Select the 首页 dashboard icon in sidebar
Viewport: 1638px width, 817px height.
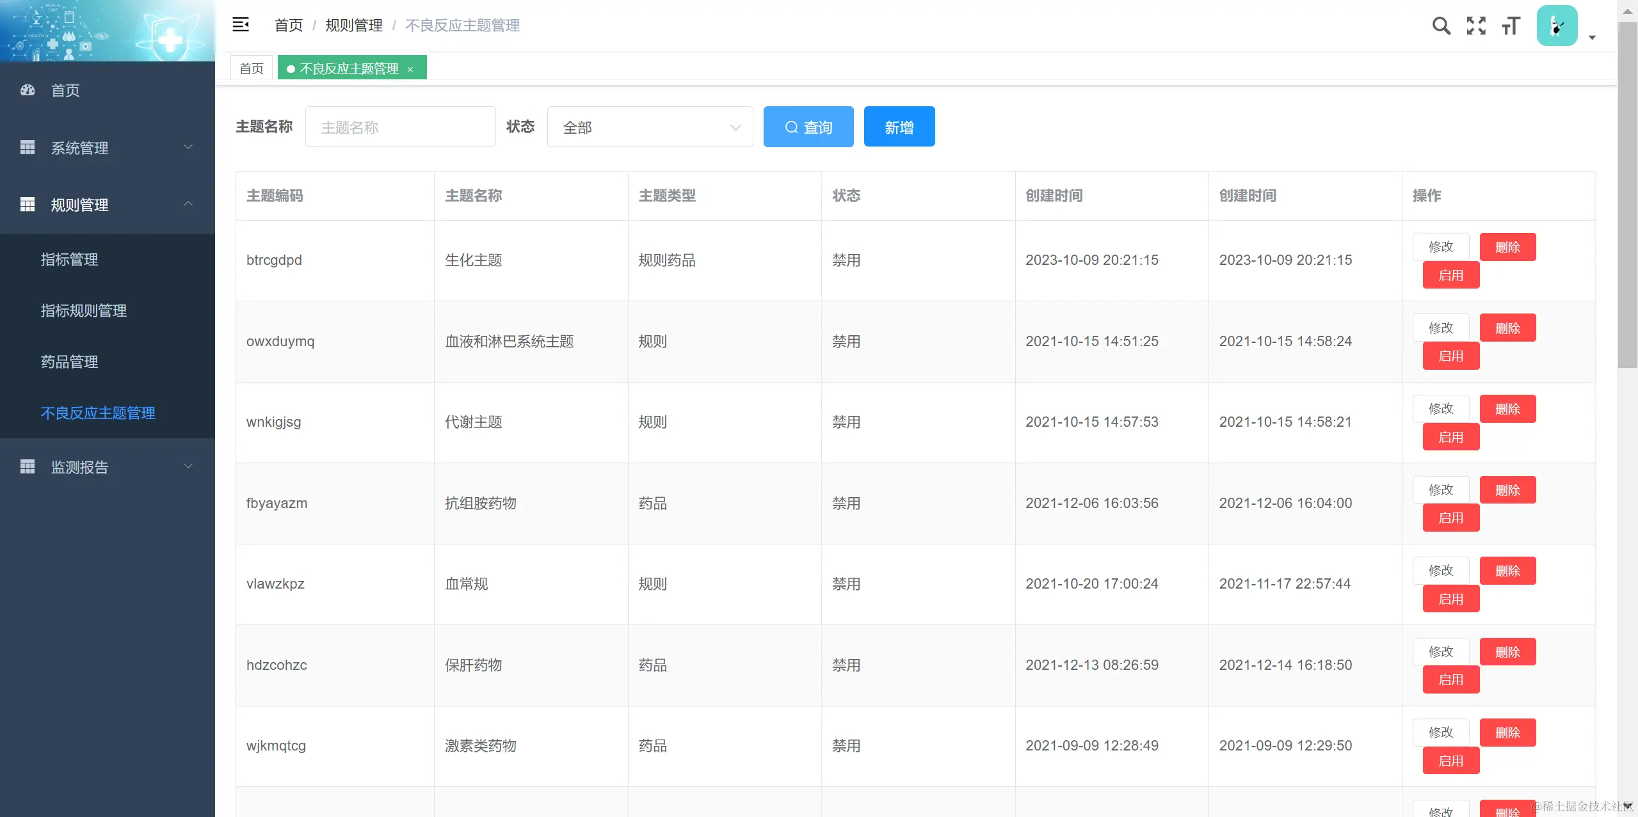(x=27, y=90)
